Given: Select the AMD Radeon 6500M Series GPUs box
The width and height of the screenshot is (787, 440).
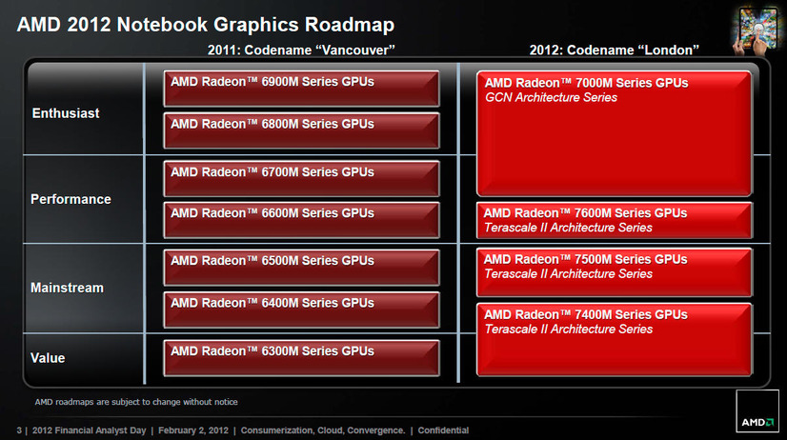Looking at the screenshot, I should click(301, 268).
